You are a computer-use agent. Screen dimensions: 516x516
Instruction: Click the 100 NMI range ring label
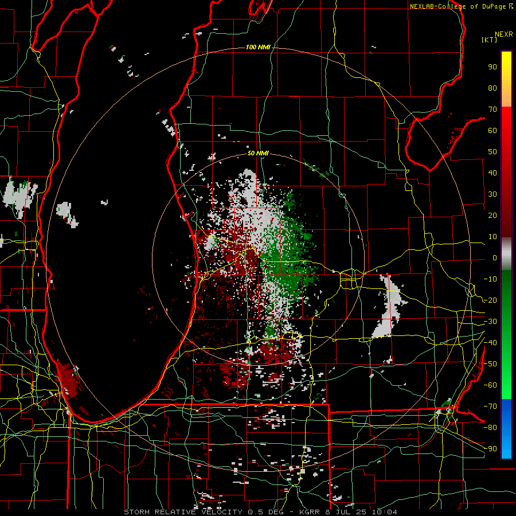coord(258,48)
